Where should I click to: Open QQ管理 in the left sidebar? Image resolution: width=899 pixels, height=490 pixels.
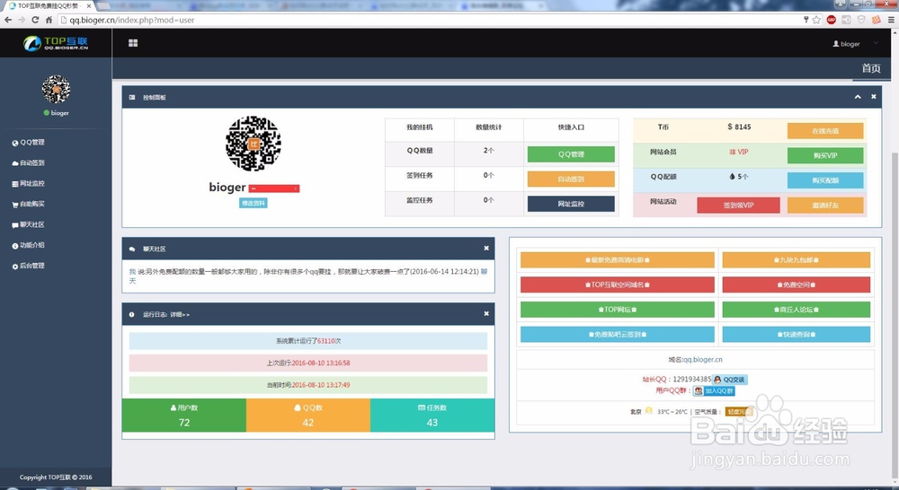28,143
